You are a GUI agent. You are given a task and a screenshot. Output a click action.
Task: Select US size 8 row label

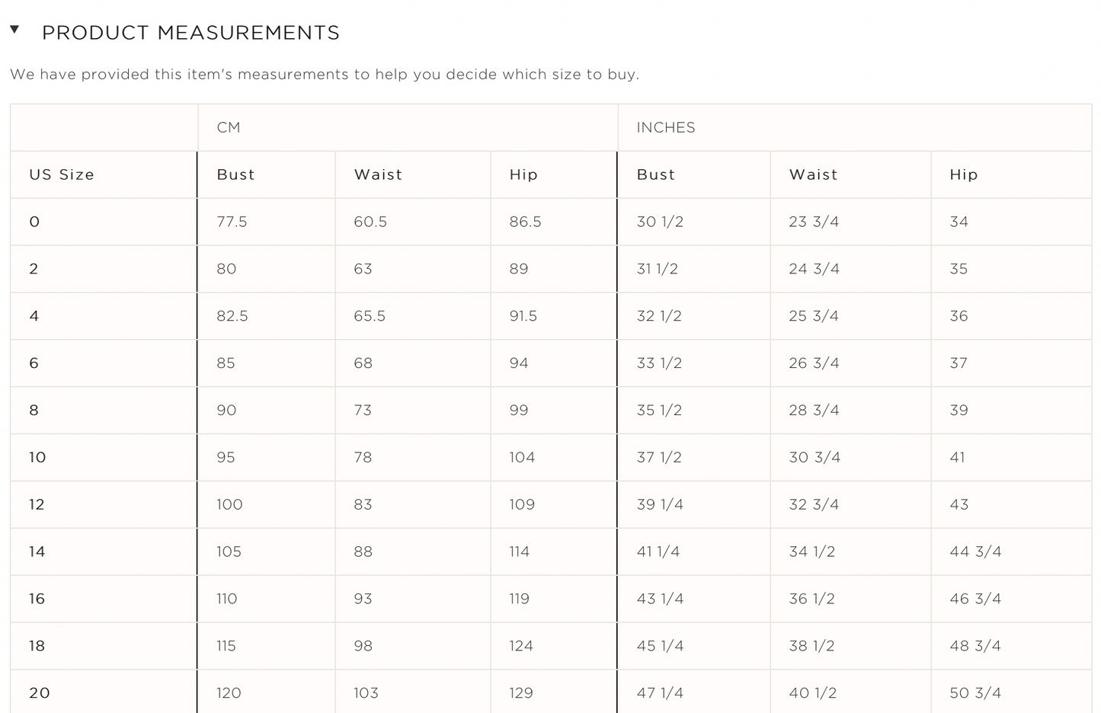click(x=34, y=410)
